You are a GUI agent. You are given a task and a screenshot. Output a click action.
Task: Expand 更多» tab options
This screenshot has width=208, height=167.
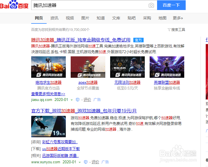[178, 18]
